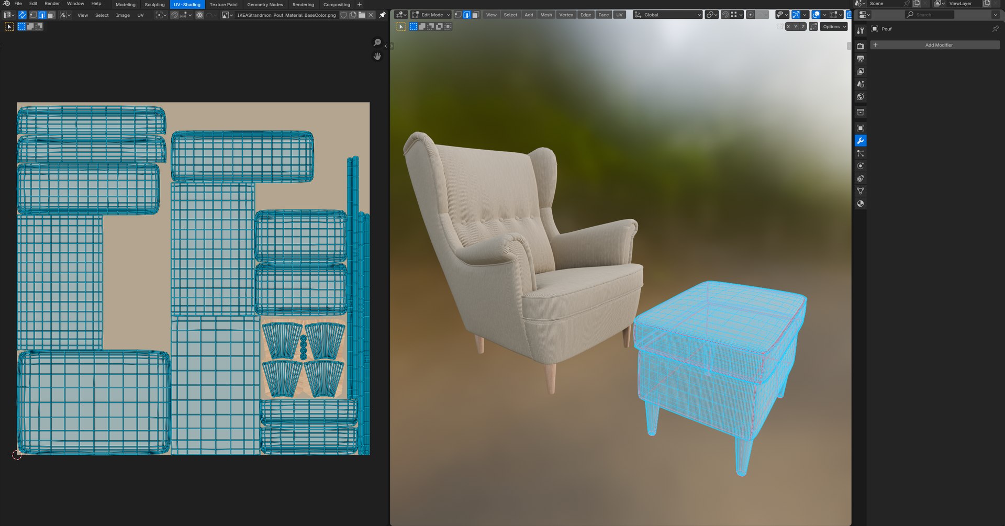Open the Tool properties tab

861,31
